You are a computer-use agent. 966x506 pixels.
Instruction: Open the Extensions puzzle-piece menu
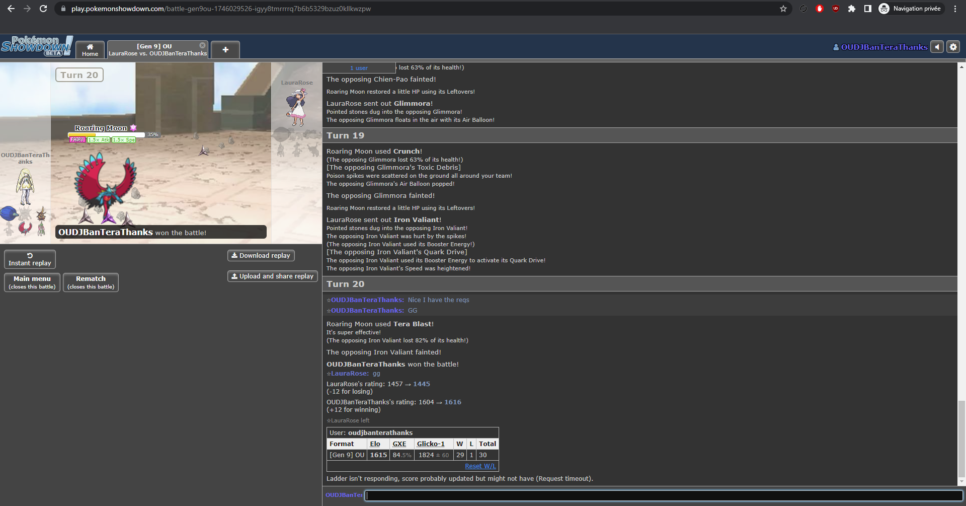pyautogui.click(x=852, y=9)
